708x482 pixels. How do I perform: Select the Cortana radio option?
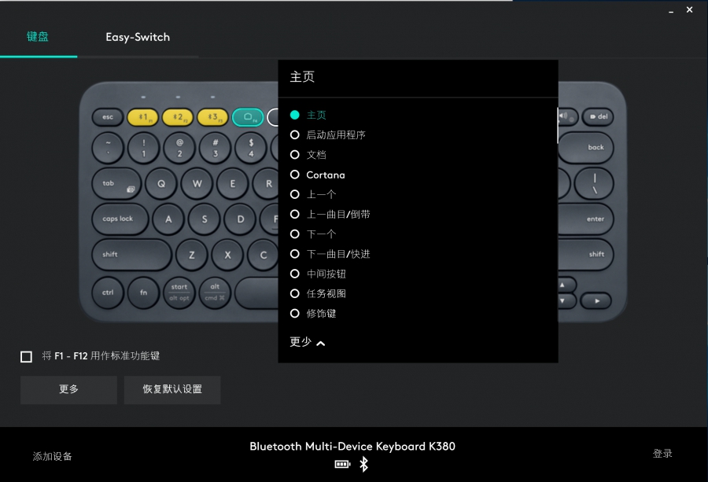pyautogui.click(x=295, y=175)
